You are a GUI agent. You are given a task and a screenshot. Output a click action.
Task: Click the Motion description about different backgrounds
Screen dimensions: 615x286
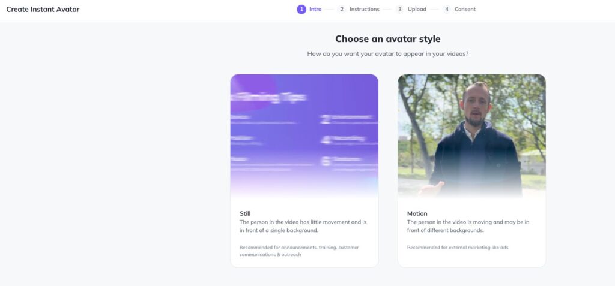point(468,226)
